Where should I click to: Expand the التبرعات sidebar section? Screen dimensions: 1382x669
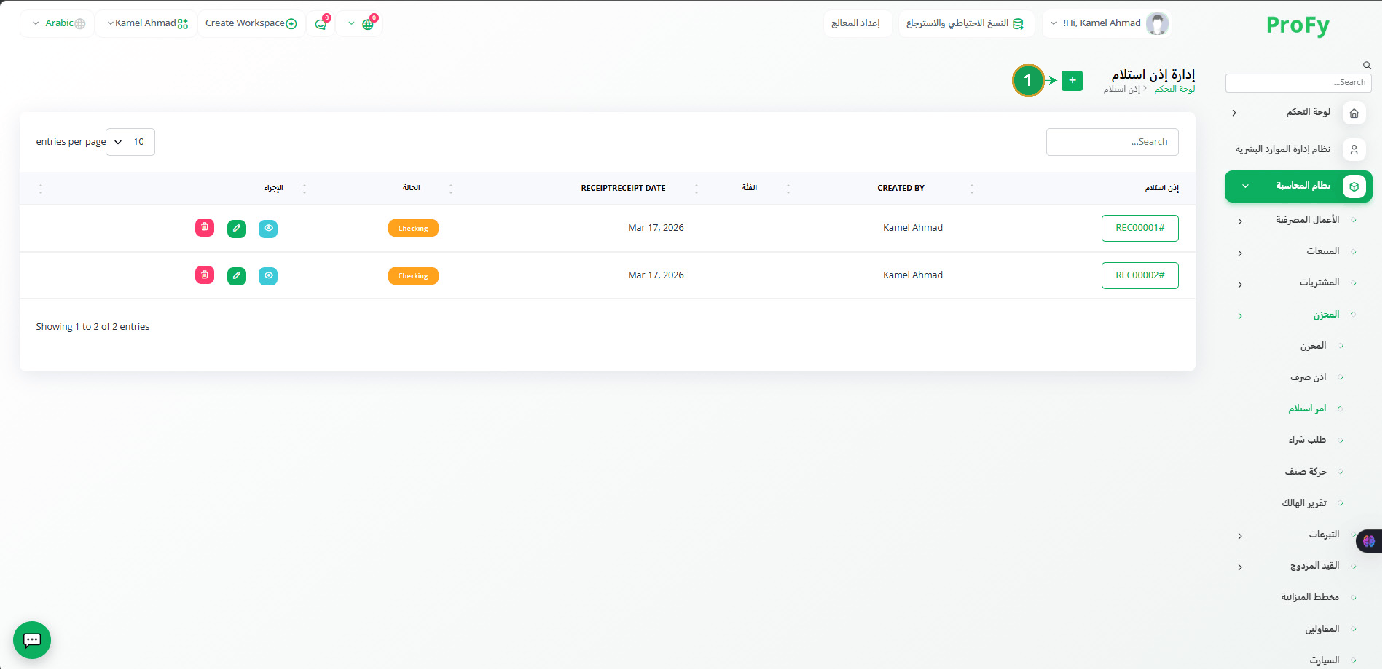click(x=1239, y=536)
